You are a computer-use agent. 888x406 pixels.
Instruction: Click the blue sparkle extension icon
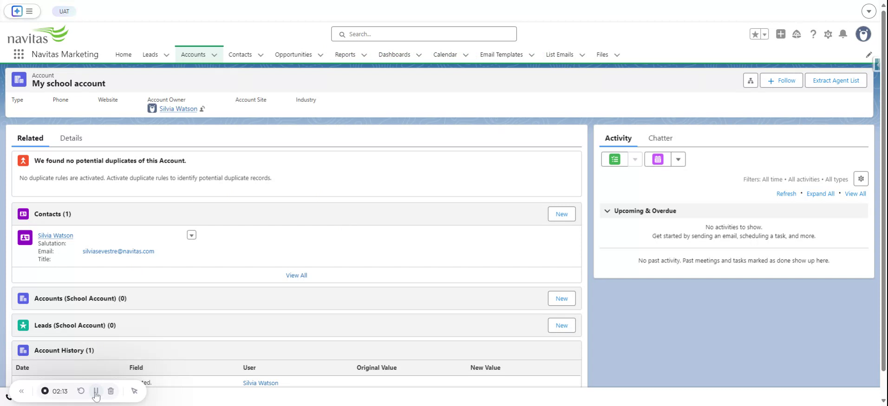[x=17, y=11]
